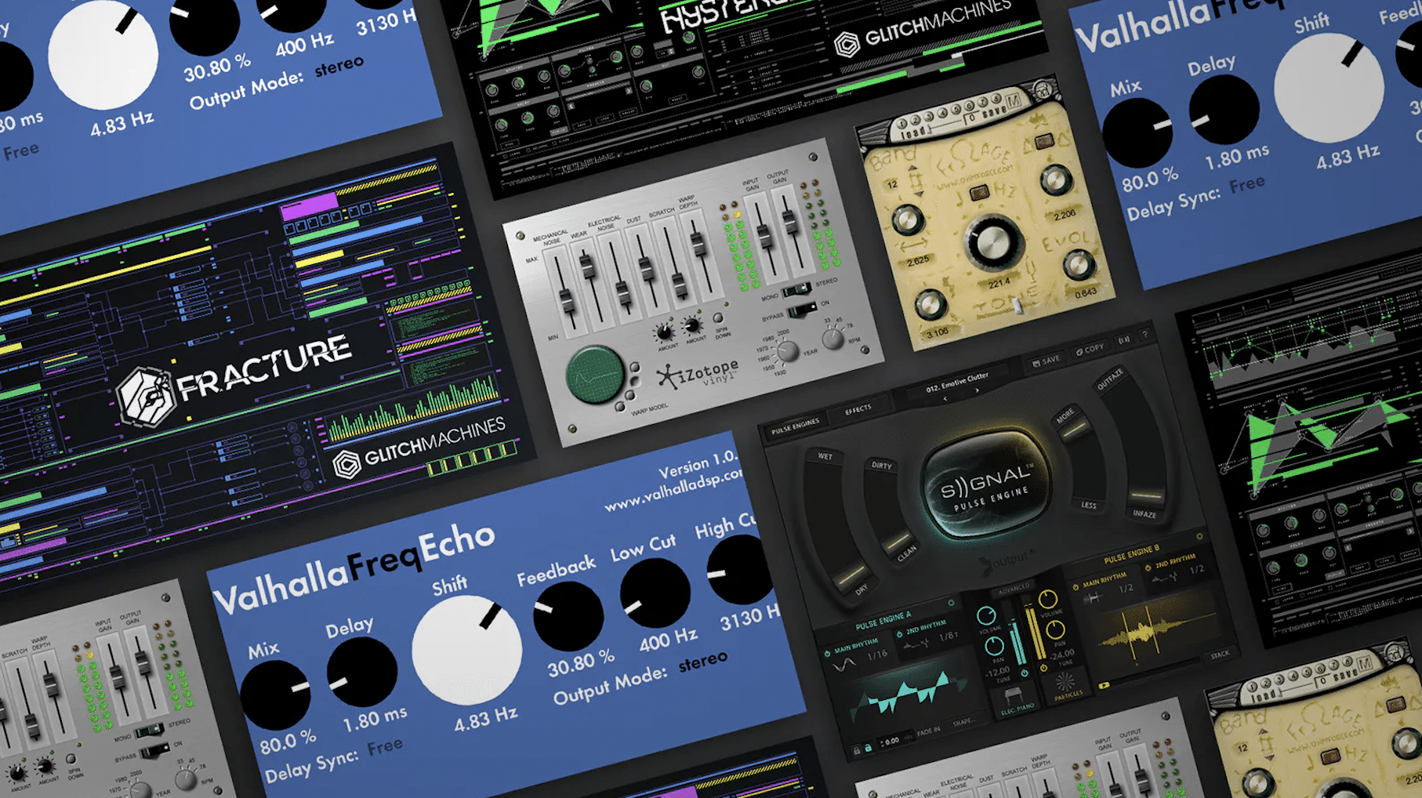Click the iZotope Vinyl star logo
1422x798 pixels.
click(x=667, y=377)
